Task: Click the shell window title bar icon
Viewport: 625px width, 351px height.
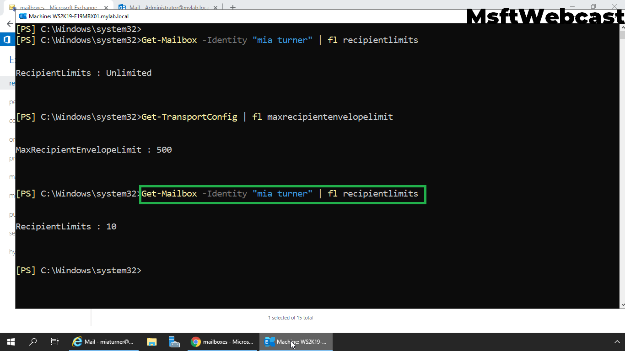Action: (x=23, y=16)
